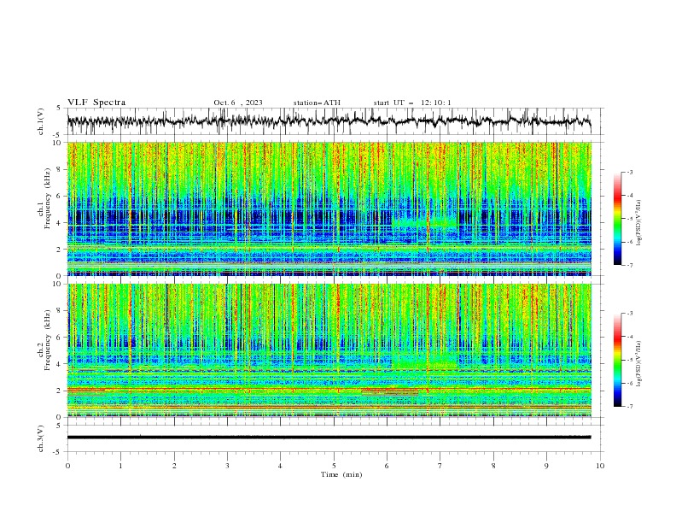Screen dimensions: 676x523
Task: Click the ch.2 frequency tick "10"
Action: pyautogui.click(x=57, y=284)
